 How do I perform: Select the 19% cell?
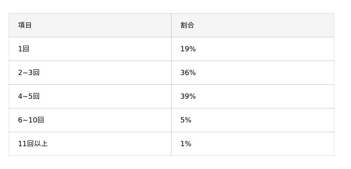[x=253, y=49]
